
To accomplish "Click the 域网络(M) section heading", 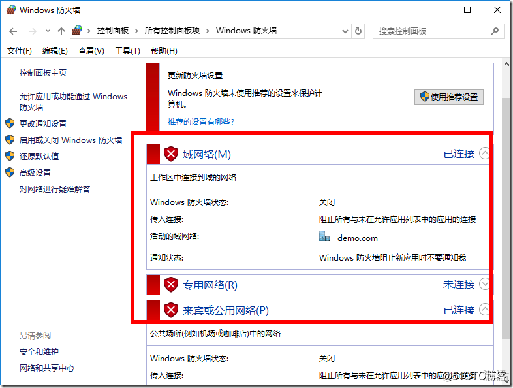I will pyautogui.click(x=207, y=154).
